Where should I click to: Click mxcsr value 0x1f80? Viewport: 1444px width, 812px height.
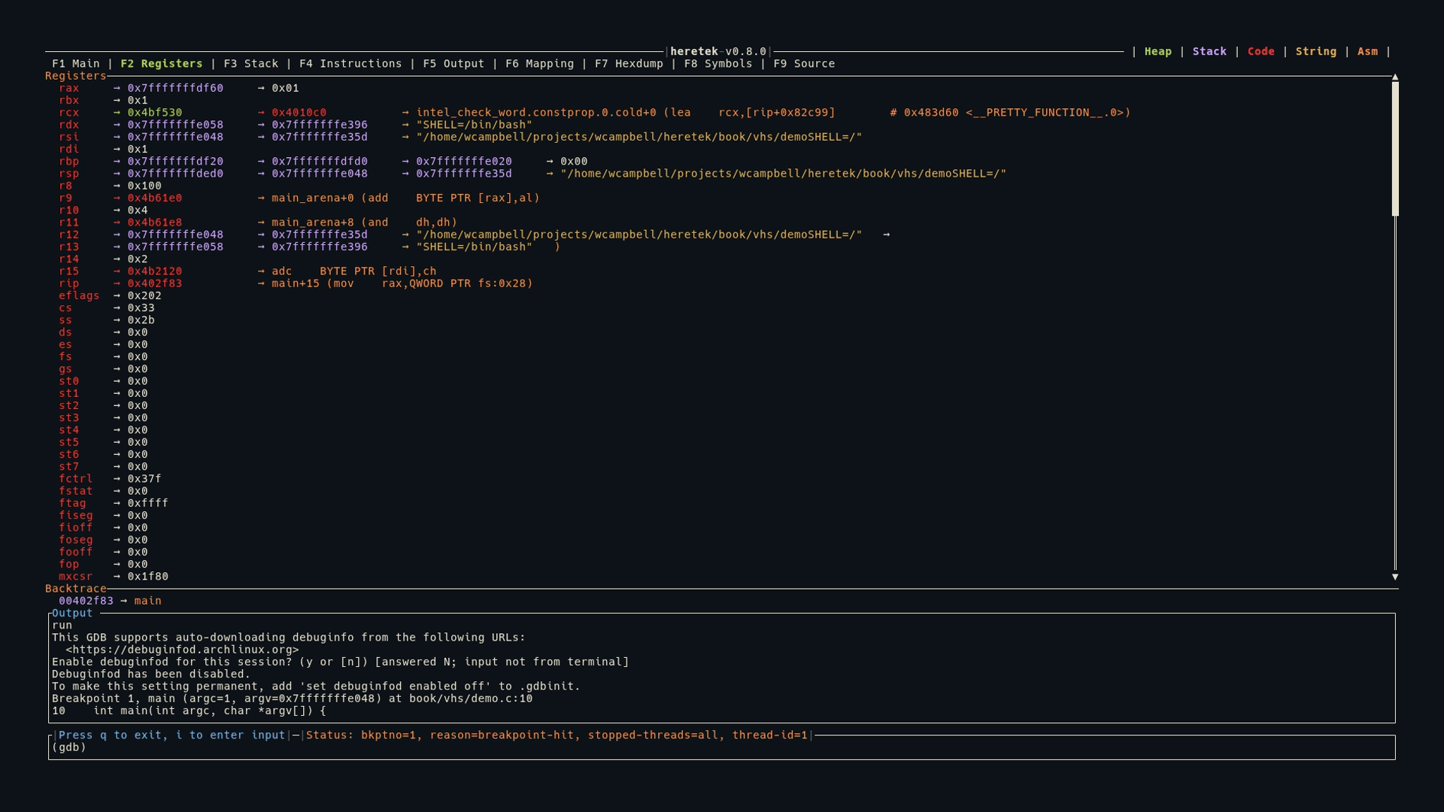click(x=148, y=577)
